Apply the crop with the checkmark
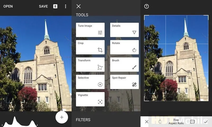This screenshot has width=212, height=127. tap(206, 122)
